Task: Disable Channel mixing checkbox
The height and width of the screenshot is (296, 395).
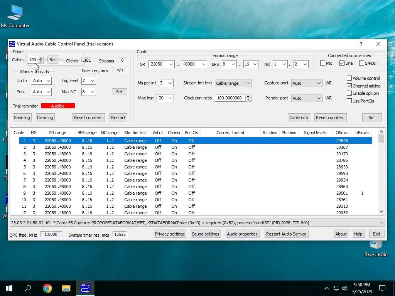Action: pos(349,86)
